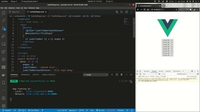Open the Explorer view in activity bar
The height and width of the screenshot is (112, 200).
pyautogui.click(x=3, y=13)
